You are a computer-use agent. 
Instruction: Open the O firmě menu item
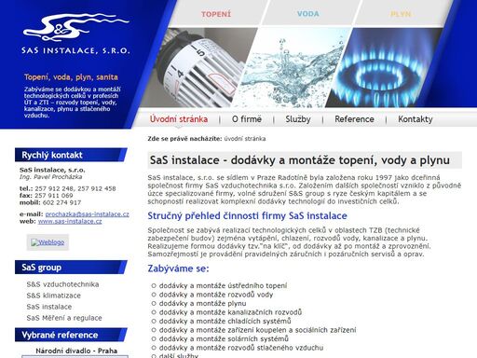click(x=247, y=119)
